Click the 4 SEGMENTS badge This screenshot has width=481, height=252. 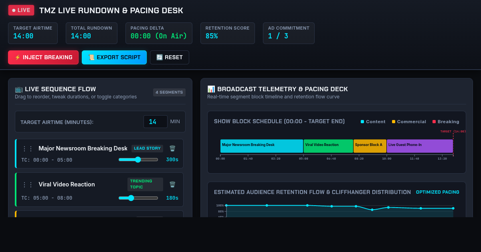169,92
